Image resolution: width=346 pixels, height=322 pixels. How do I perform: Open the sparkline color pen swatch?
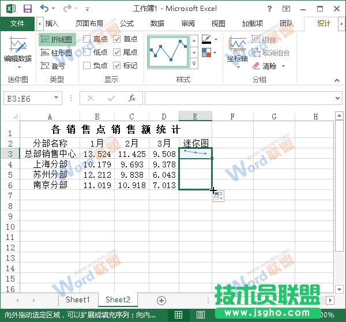(x=206, y=39)
